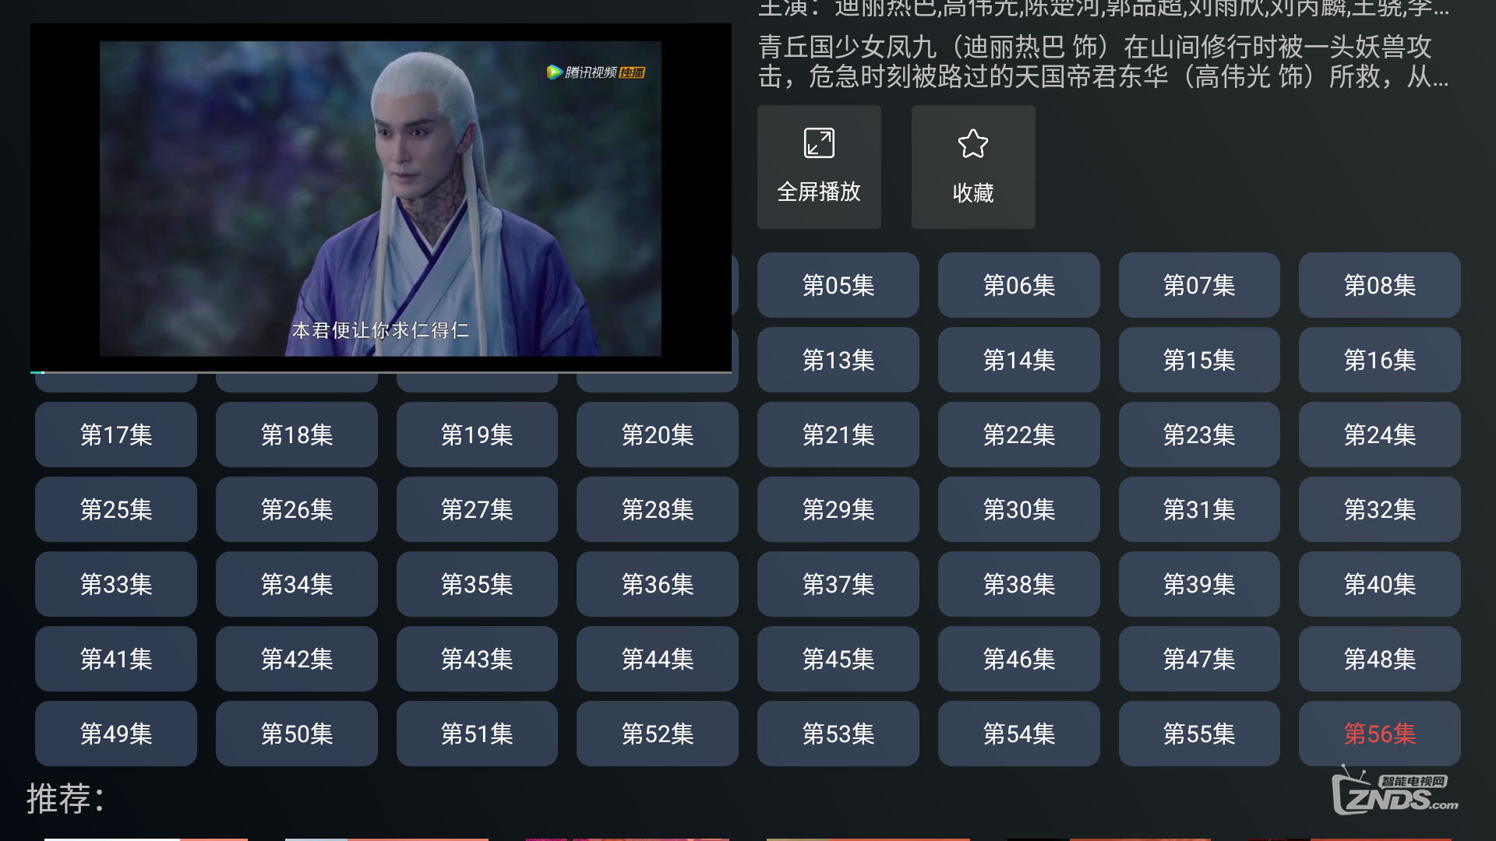This screenshot has width=1496, height=841.
Task: Choose episode 第13集
Action: (838, 360)
